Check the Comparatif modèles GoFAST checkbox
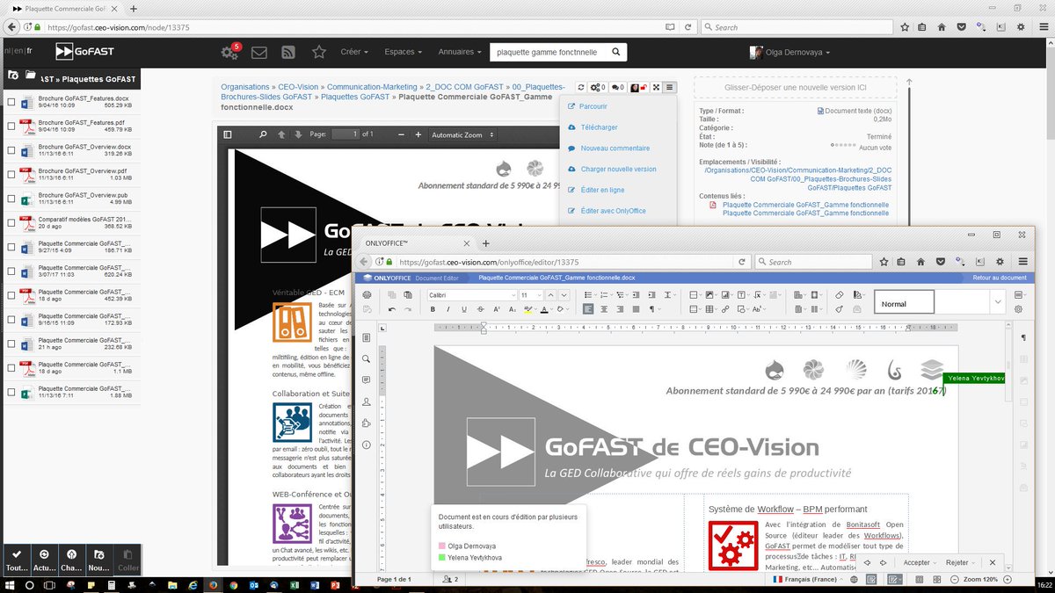Screen dimensions: 1055x593 coord(11,223)
